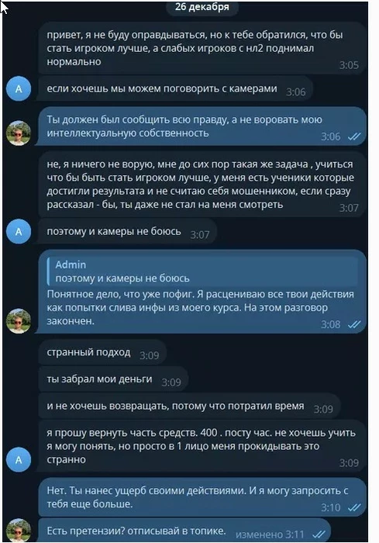This screenshot has height=543, width=379.
Task: Open the profile photo at the bottom of the chat
Action: (19, 530)
